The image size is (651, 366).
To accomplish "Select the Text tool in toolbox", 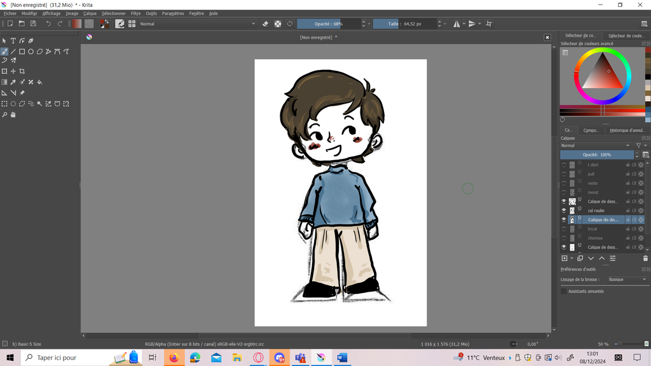I will click(x=13, y=41).
